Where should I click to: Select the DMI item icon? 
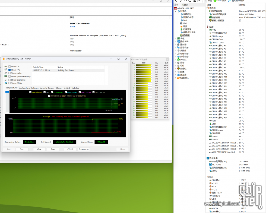pos(182,20)
